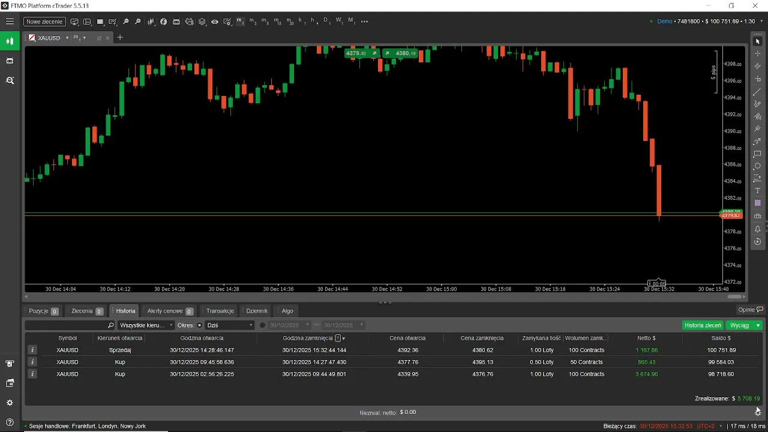The width and height of the screenshot is (768, 432).
Task: Select the pencil drawing tool
Action: point(757,104)
